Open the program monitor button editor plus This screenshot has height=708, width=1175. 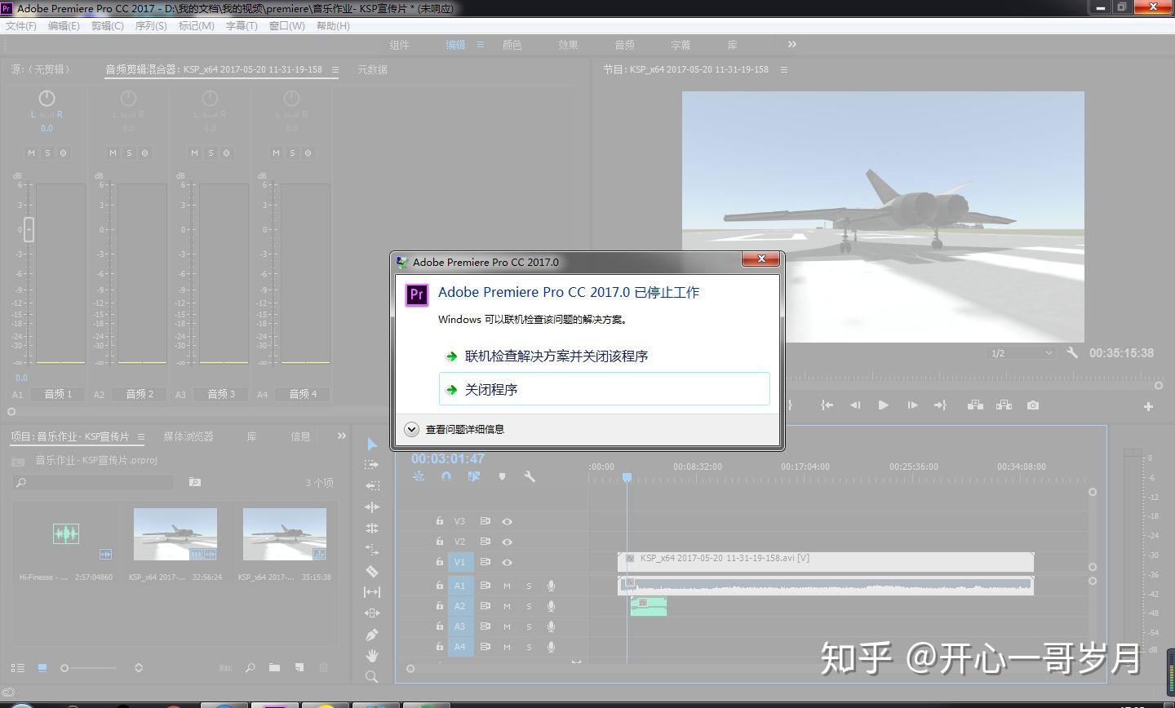tap(1148, 406)
